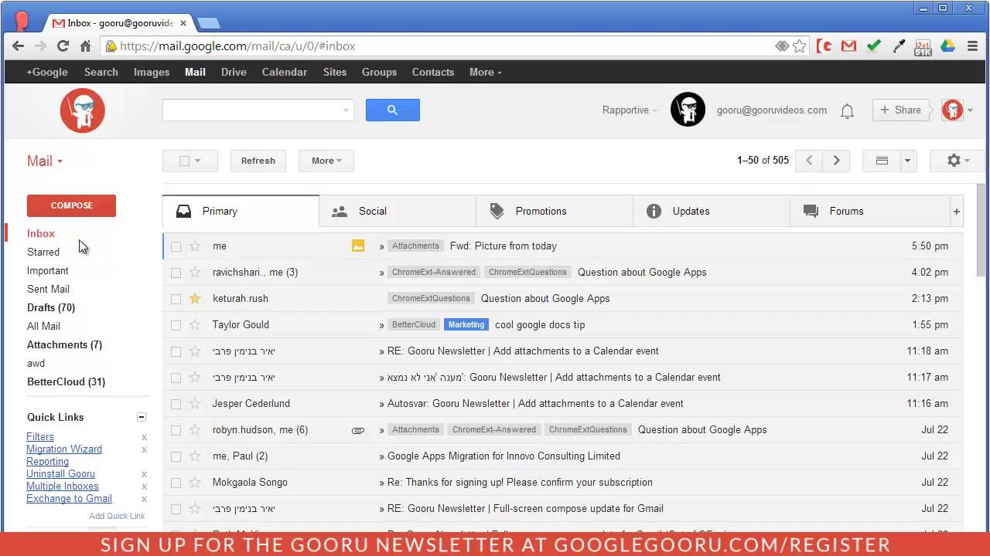
Task: Open the Filters quick link
Action: pyautogui.click(x=40, y=436)
